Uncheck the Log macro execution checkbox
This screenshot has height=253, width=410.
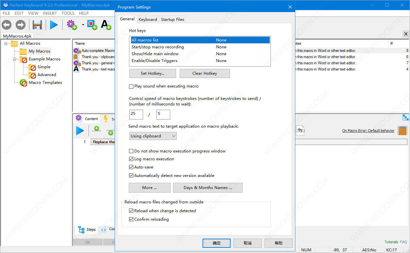(131, 159)
